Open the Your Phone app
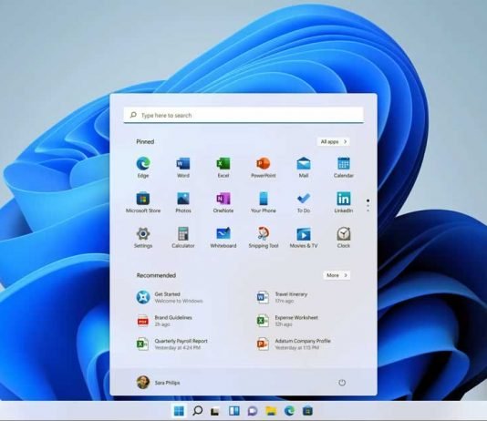The image size is (487, 421). 264,202
